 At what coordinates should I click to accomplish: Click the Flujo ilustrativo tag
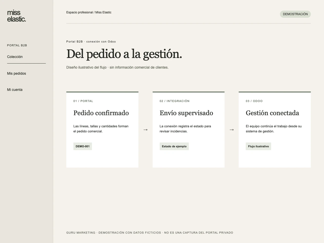click(x=258, y=146)
